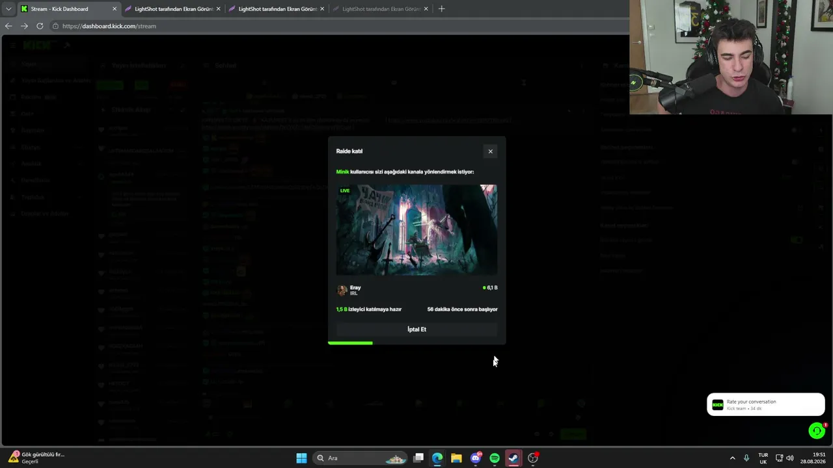
Task: Launch Microsoft Edge from the taskbar
Action: click(x=437, y=458)
